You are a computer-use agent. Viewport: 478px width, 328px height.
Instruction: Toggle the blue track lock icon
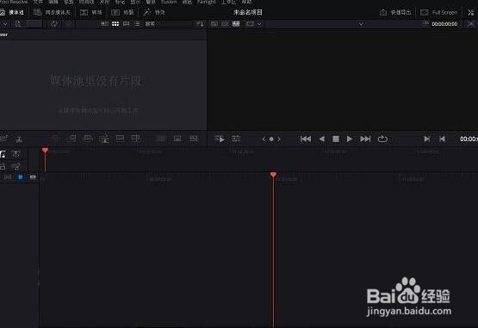click(x=21, y=176)
